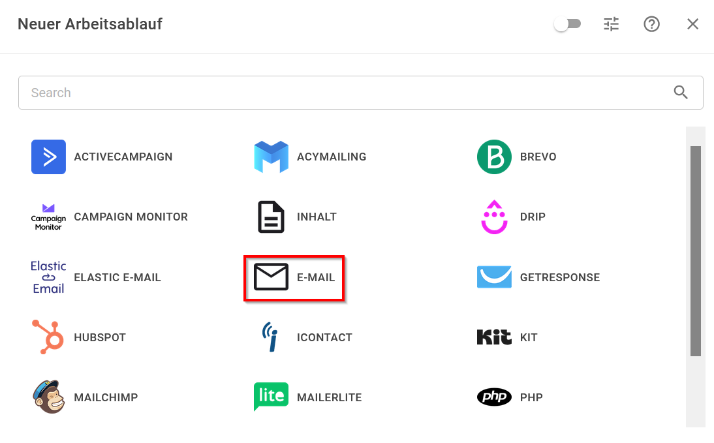Viewport: 714px width, 443px height.
Task: Open the filter settings sliders icon
Action: [x=611, y=23]
